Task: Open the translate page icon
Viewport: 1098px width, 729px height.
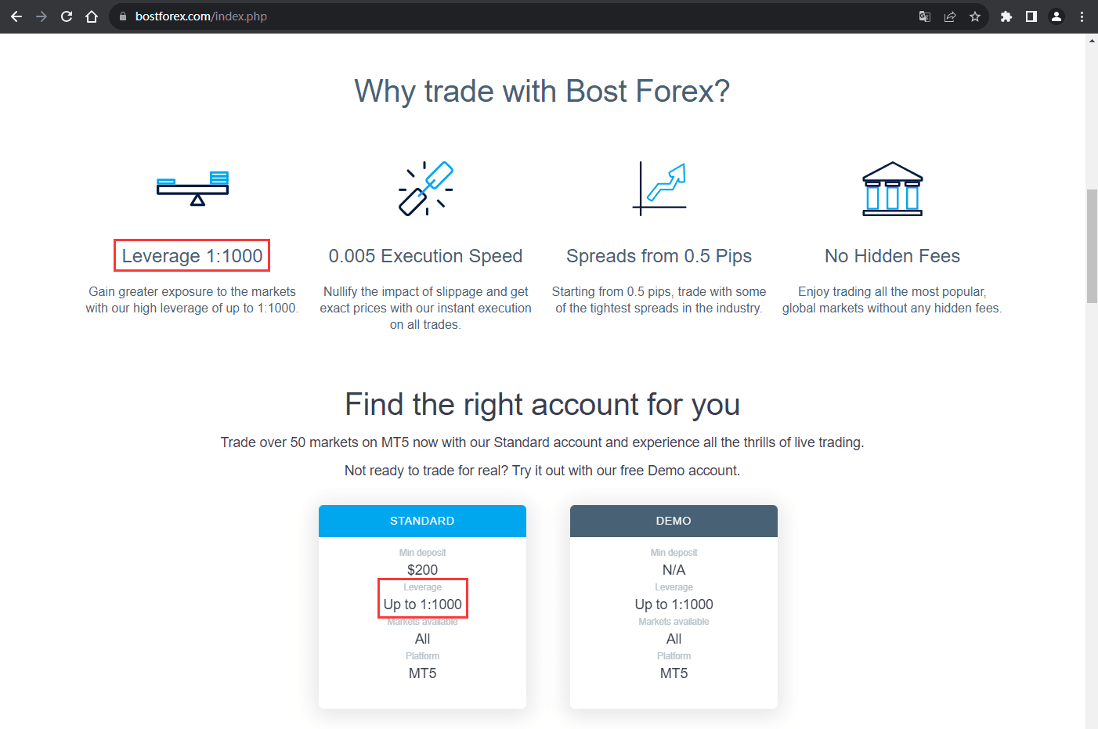Action: point(925,16)
